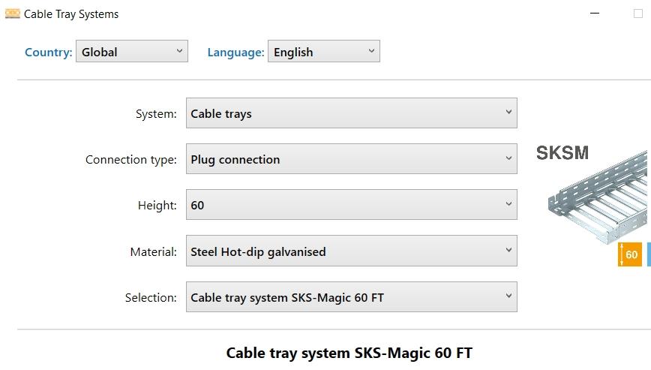Click the Country label text
The width and height of the screenshot is (651, 370).
[48, 52]
